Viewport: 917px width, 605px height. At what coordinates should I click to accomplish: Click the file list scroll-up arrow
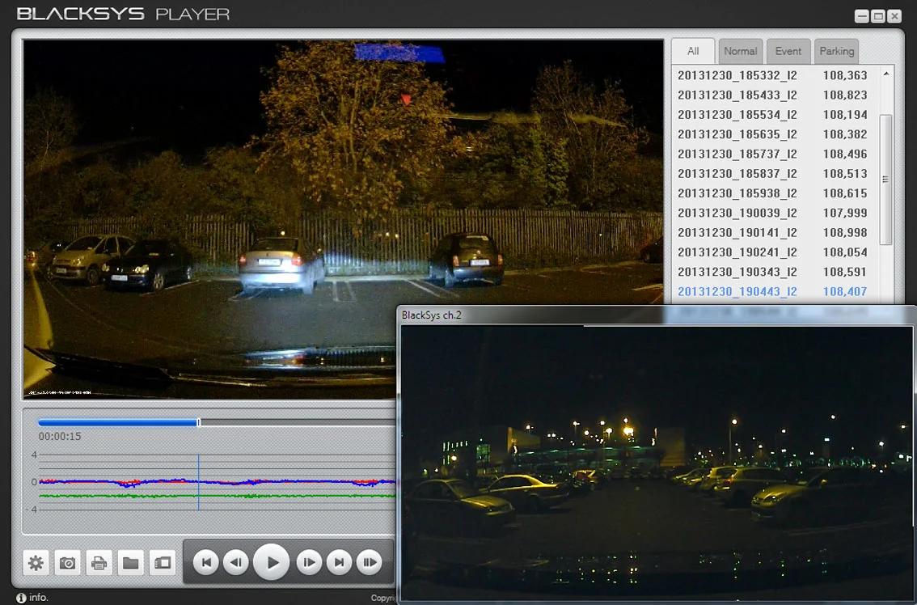tap(886, 74)
